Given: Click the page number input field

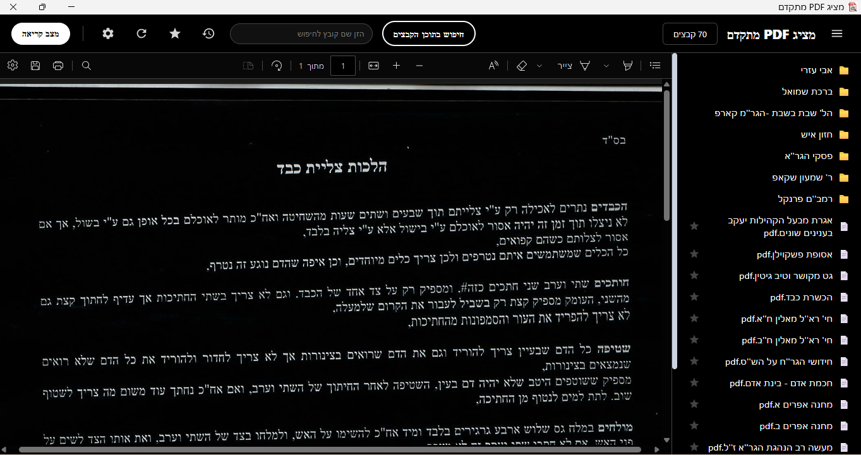Looking at the screenshot, I should click(x=343, y=65).
